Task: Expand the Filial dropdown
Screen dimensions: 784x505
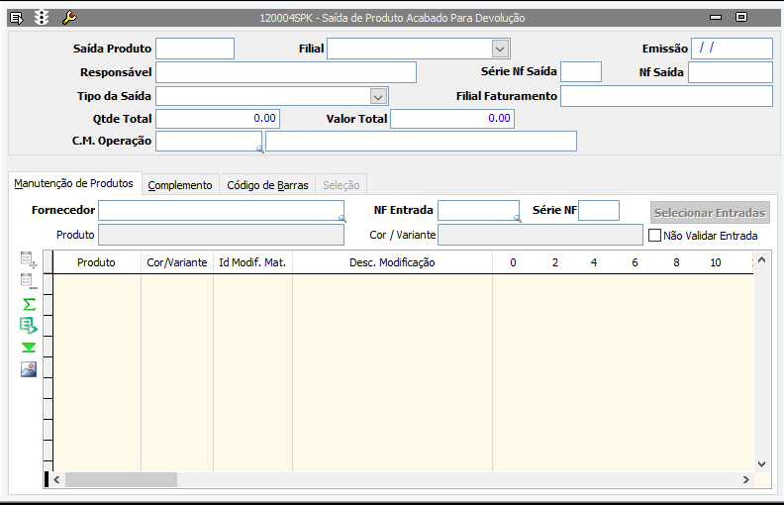Action: (500, 49)
